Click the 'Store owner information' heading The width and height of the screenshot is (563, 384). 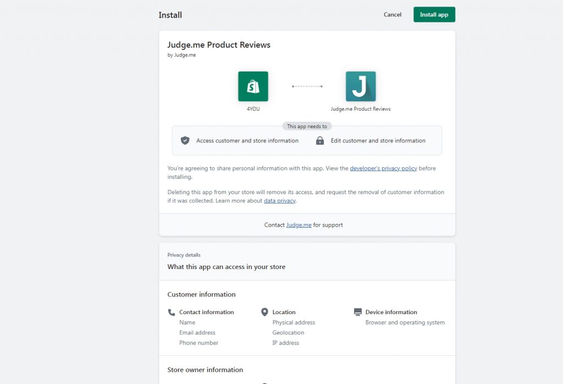205,370
